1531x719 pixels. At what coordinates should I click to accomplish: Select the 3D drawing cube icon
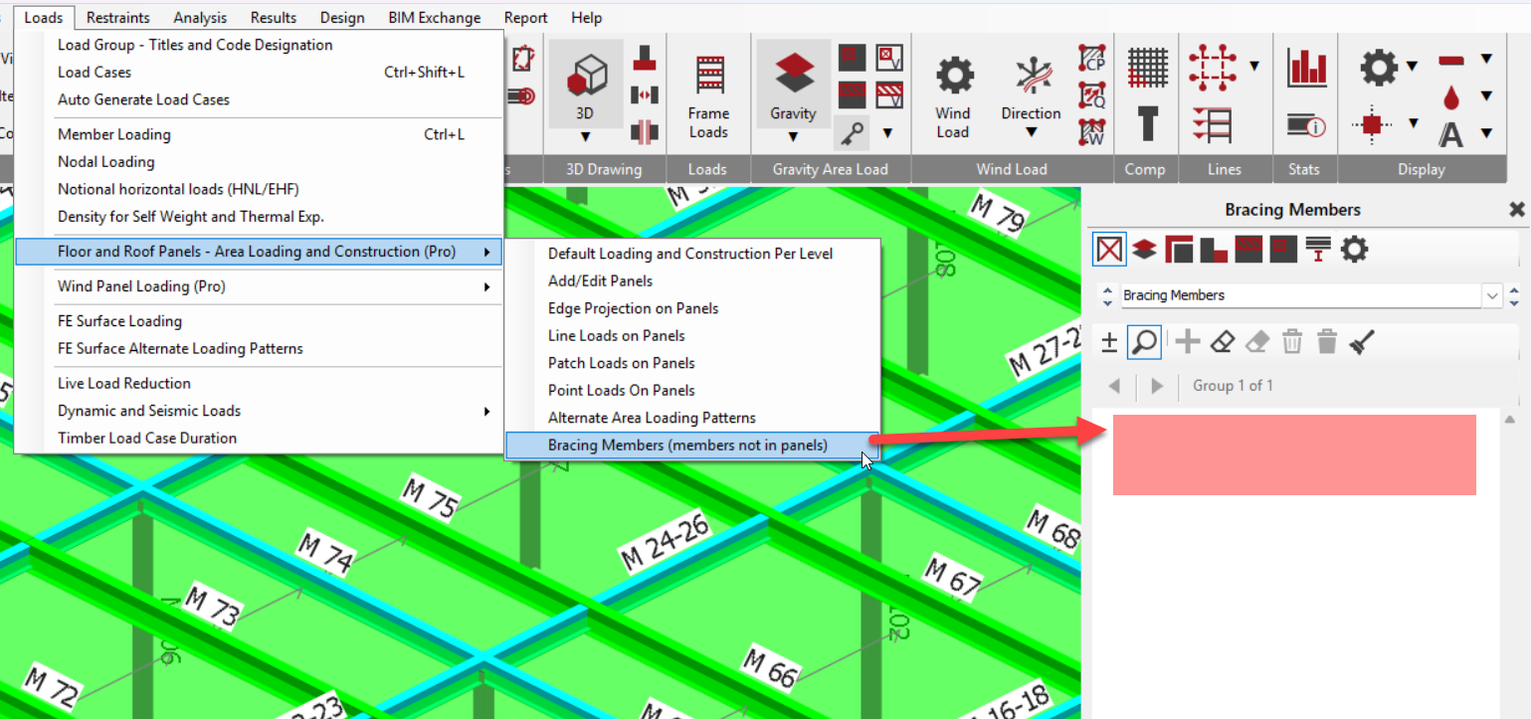click(585, 76)
